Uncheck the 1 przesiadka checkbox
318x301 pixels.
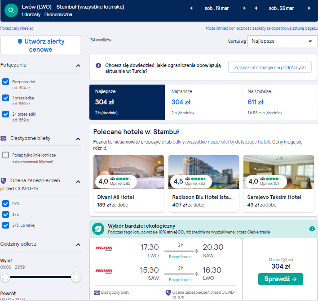coord(6,98)
